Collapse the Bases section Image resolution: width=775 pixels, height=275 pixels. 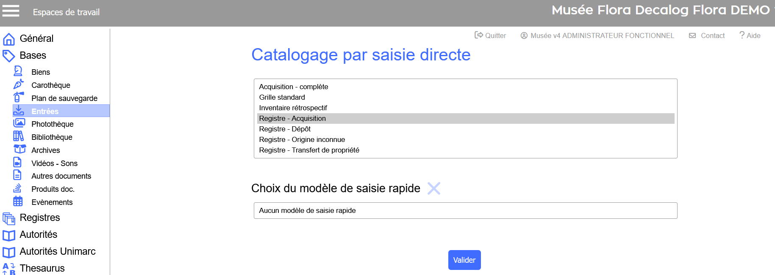pyautogui.click(x=33, y=55)
